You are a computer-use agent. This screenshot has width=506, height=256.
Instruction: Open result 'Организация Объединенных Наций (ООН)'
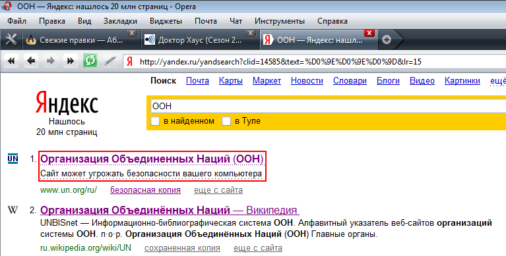coord(152,159)
